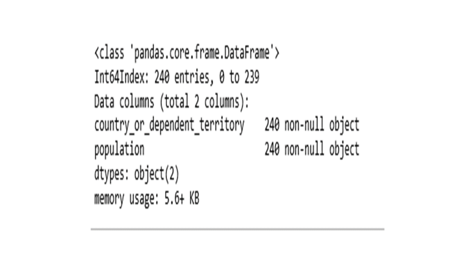This screenshot has height=258, width=459.
Task: Click the '5.6+ KB' memory value
Action: [182, 198]
